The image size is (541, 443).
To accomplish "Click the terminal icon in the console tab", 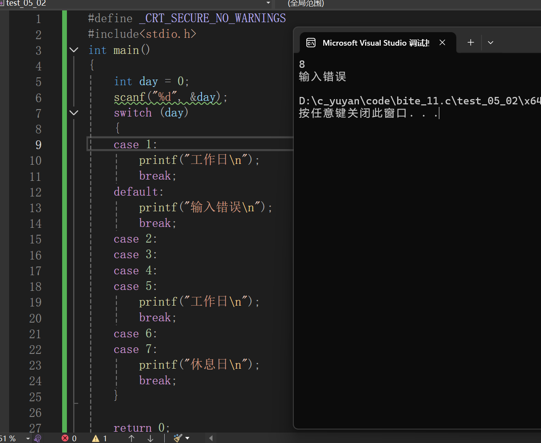I will pos(311,43).
